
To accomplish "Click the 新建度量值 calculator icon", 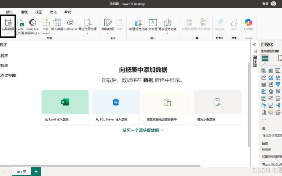I will 189,23.
